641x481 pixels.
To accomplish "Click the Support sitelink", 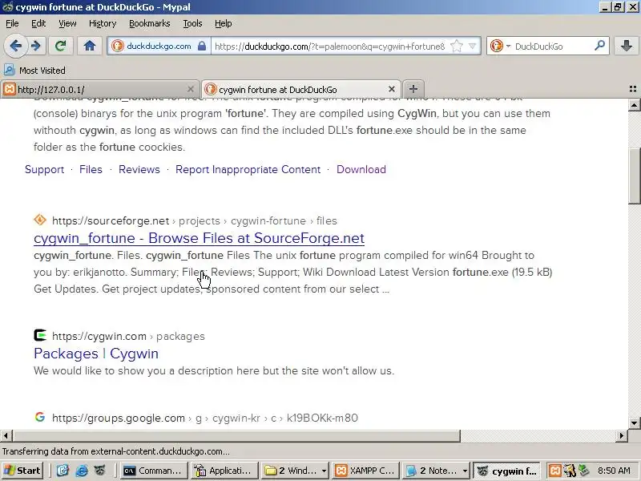I will coord(45,169).
